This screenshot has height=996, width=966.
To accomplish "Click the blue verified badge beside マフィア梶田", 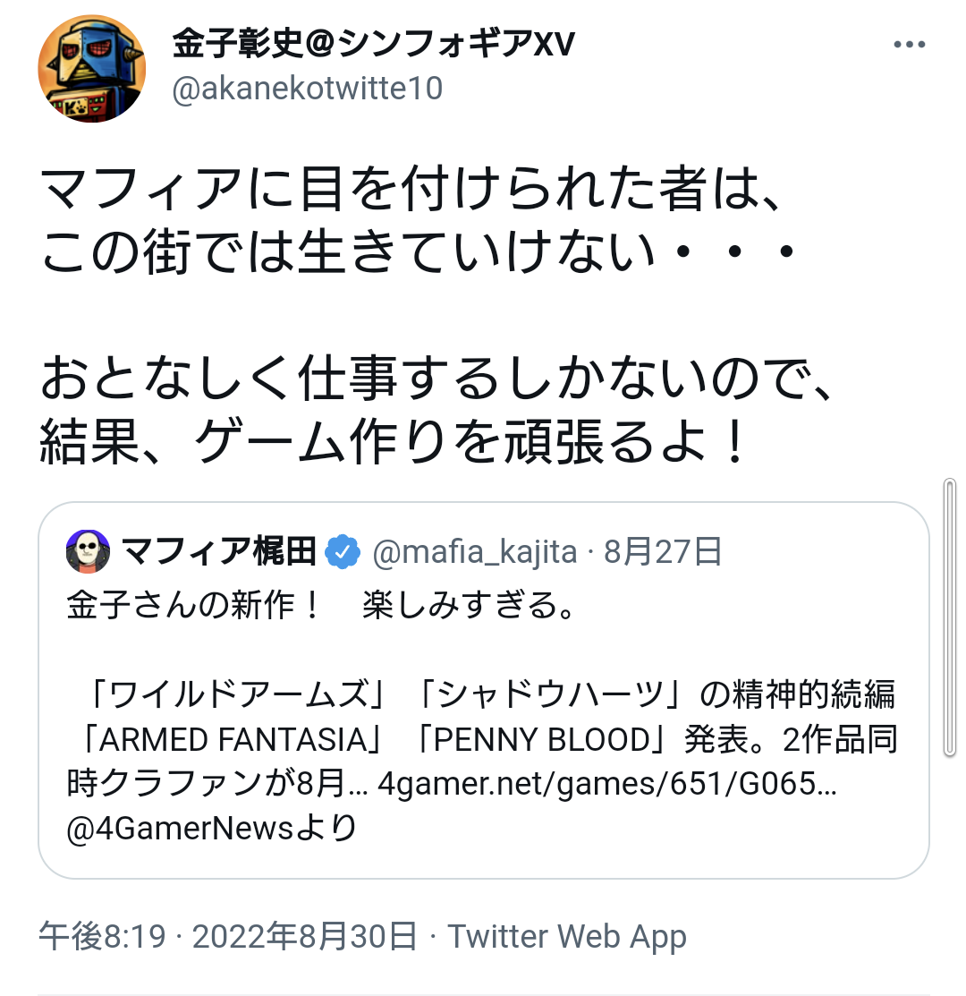I will coord(342,552).
